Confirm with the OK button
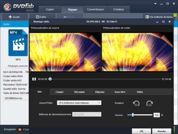This screenshot has width=178, height=134. pyautogui.click(x=142, y=131)
